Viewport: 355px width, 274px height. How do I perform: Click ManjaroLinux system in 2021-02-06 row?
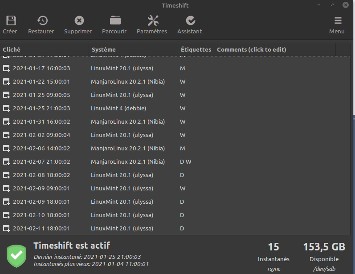(x=128, y=148)
